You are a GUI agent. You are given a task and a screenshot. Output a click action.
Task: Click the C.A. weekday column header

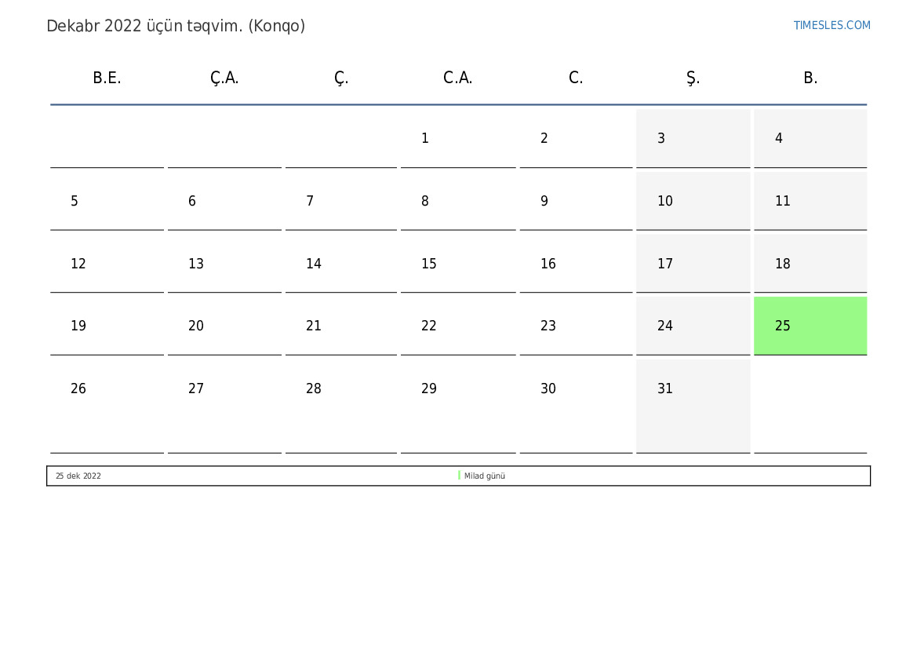(457, 78)
